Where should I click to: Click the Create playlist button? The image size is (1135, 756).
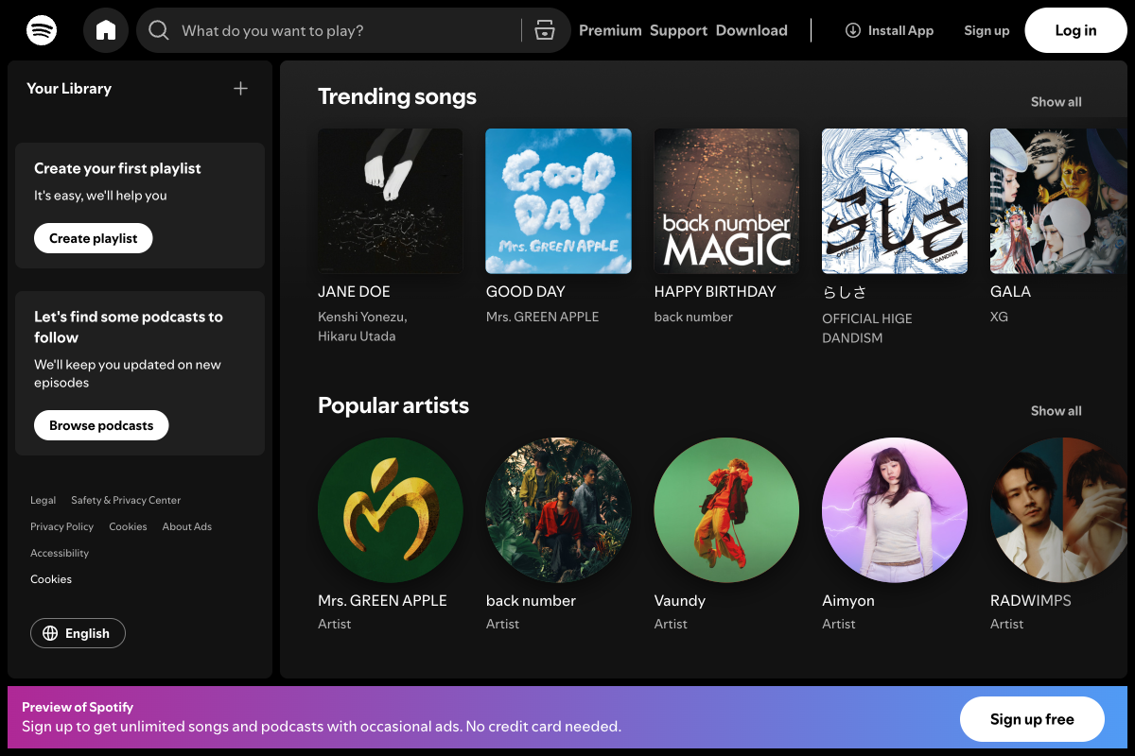[94, 238]
